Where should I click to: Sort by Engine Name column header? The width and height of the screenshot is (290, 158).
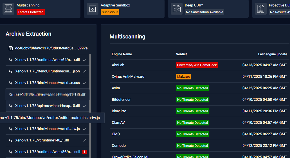pyautogui.click(x=122, y=54)
